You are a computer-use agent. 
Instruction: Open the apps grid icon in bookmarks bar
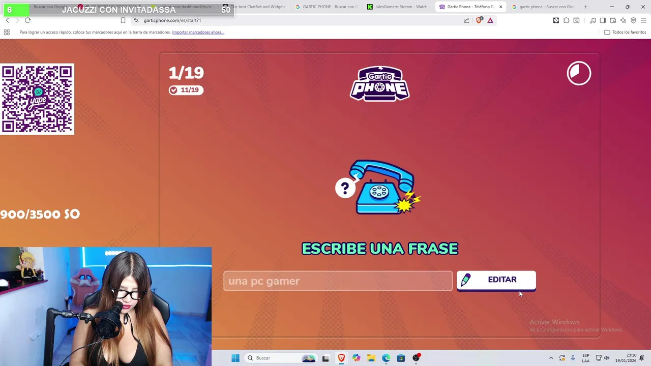7,32
